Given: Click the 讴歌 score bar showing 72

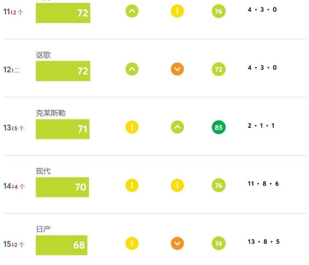Looking at the screenshot, I should pos(63,71).
